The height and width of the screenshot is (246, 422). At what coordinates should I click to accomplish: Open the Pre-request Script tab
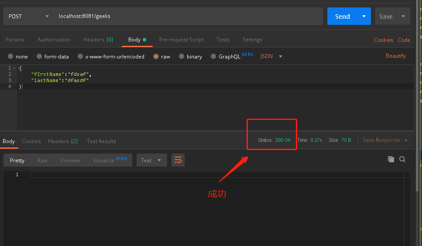pyautogui.click(x=181, y=40)
